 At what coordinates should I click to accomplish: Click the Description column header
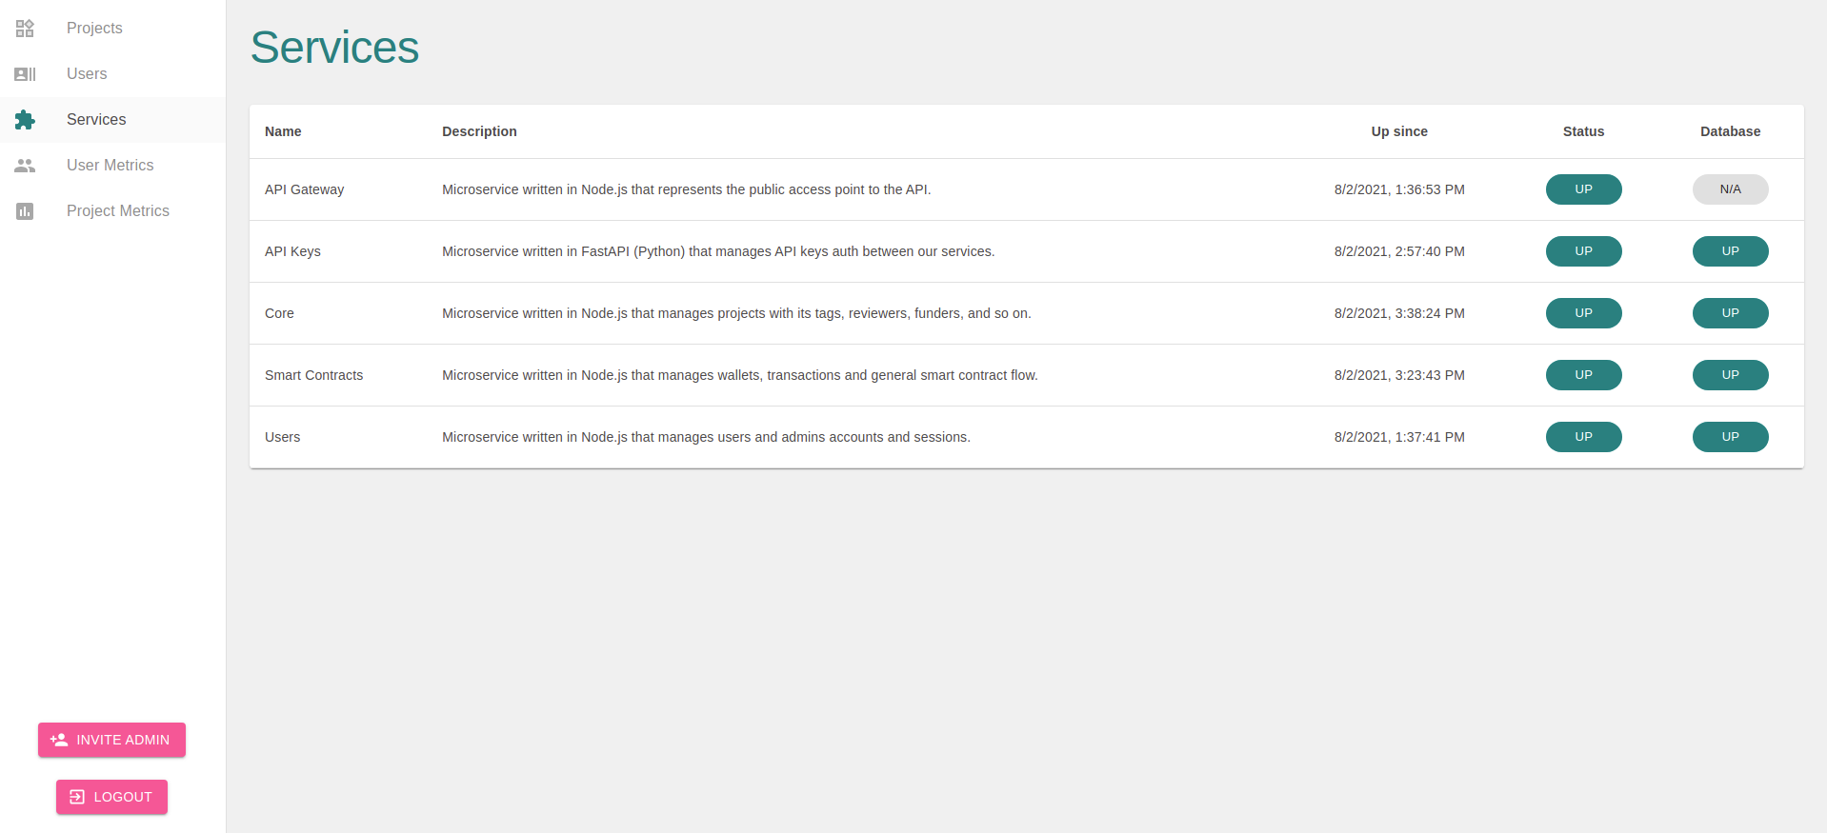click(x=479, y=131)
